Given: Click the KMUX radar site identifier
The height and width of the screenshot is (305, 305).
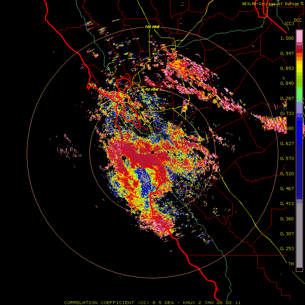Looking at the screenshot, I should [x=189, y=303].
